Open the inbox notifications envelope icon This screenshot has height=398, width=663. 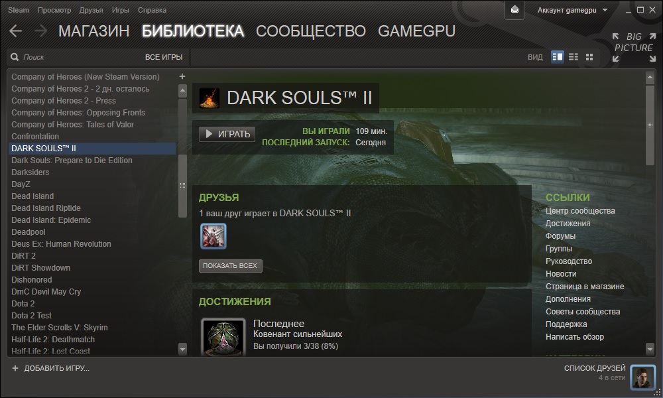point(514,10)
